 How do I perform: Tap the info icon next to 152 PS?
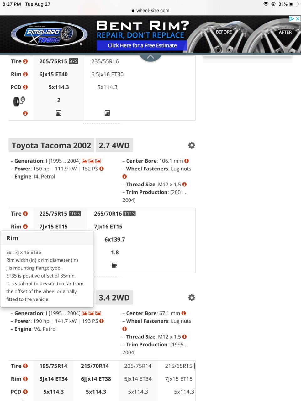(102, 169)
